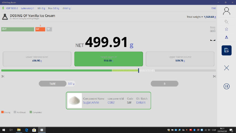Open the user profile icon
This screenshot has width=236, height=133.
click(x=226, y=11)
